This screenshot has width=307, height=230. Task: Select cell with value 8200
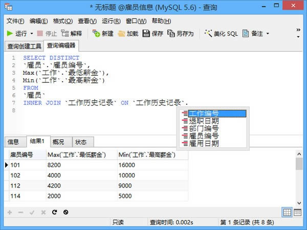(82, 165)
